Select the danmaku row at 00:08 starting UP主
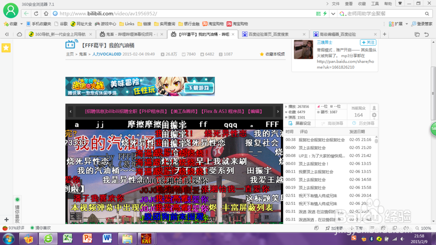The image size is (436, 245). click(x=329, y=156)
